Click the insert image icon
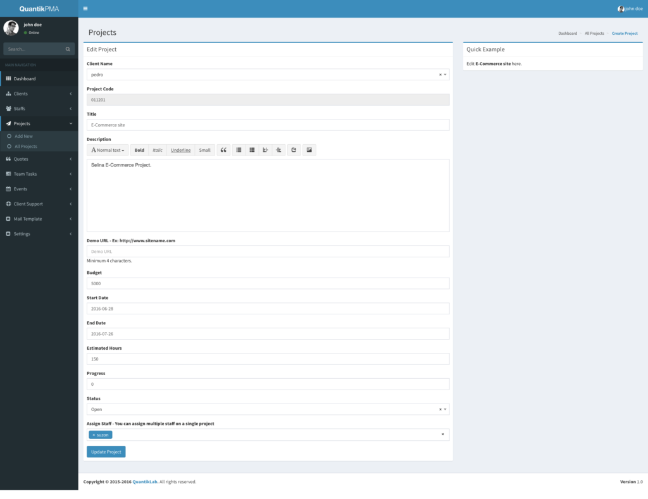The width and height of the screenshot is (648, 499). (309, 150)
